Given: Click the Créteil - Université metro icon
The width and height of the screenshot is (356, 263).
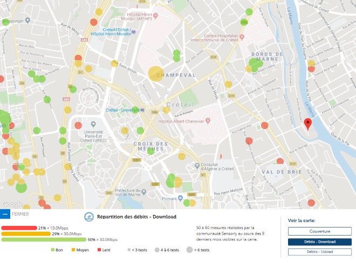Looking at the screenshot, I should coord(142,110).
